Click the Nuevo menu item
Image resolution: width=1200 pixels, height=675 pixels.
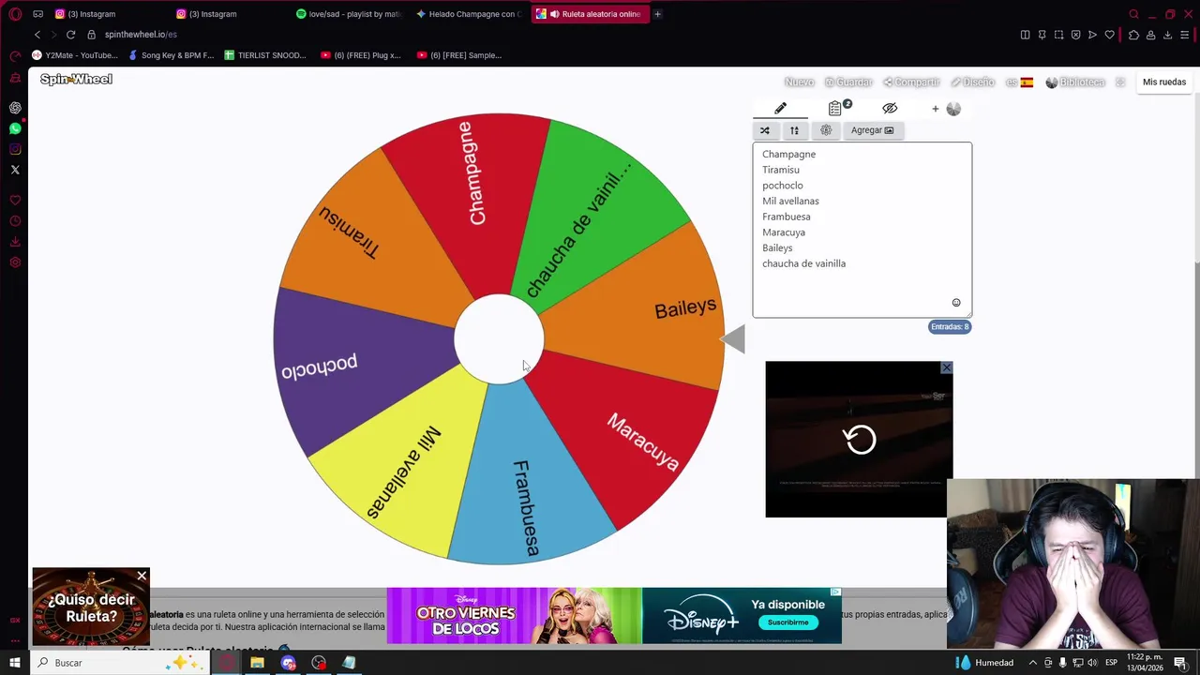(x=799, y=82)
